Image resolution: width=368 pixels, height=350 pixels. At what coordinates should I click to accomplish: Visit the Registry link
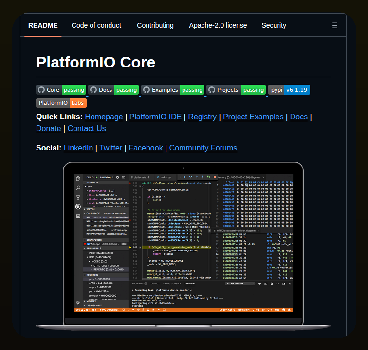coord(202,117)
